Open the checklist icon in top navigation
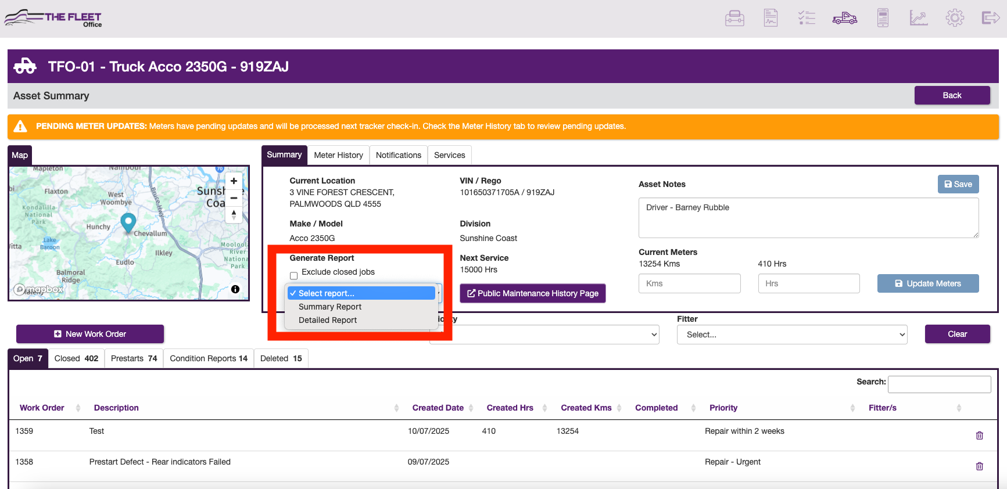 pos(807,18)
